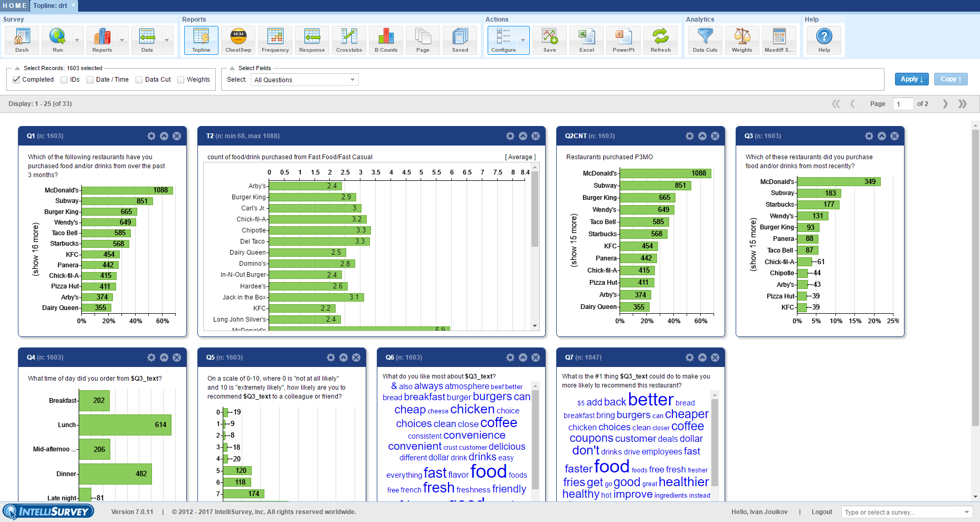
Task: Open settings gear on Q1 panel
Action: pos(151,136)
